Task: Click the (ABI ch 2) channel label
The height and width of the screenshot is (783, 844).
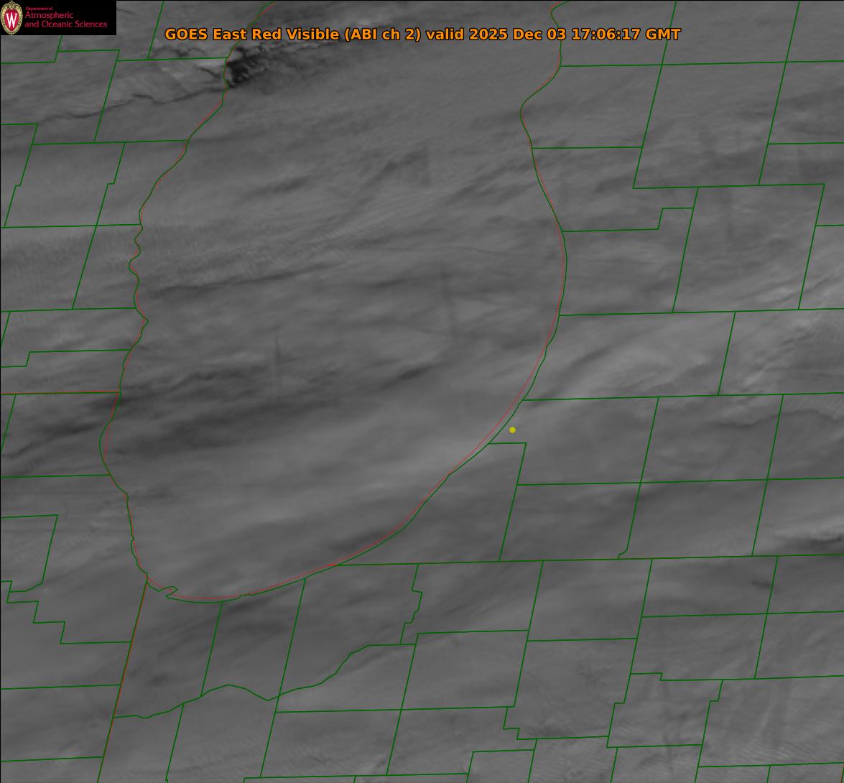Action: tap(383, 34)
